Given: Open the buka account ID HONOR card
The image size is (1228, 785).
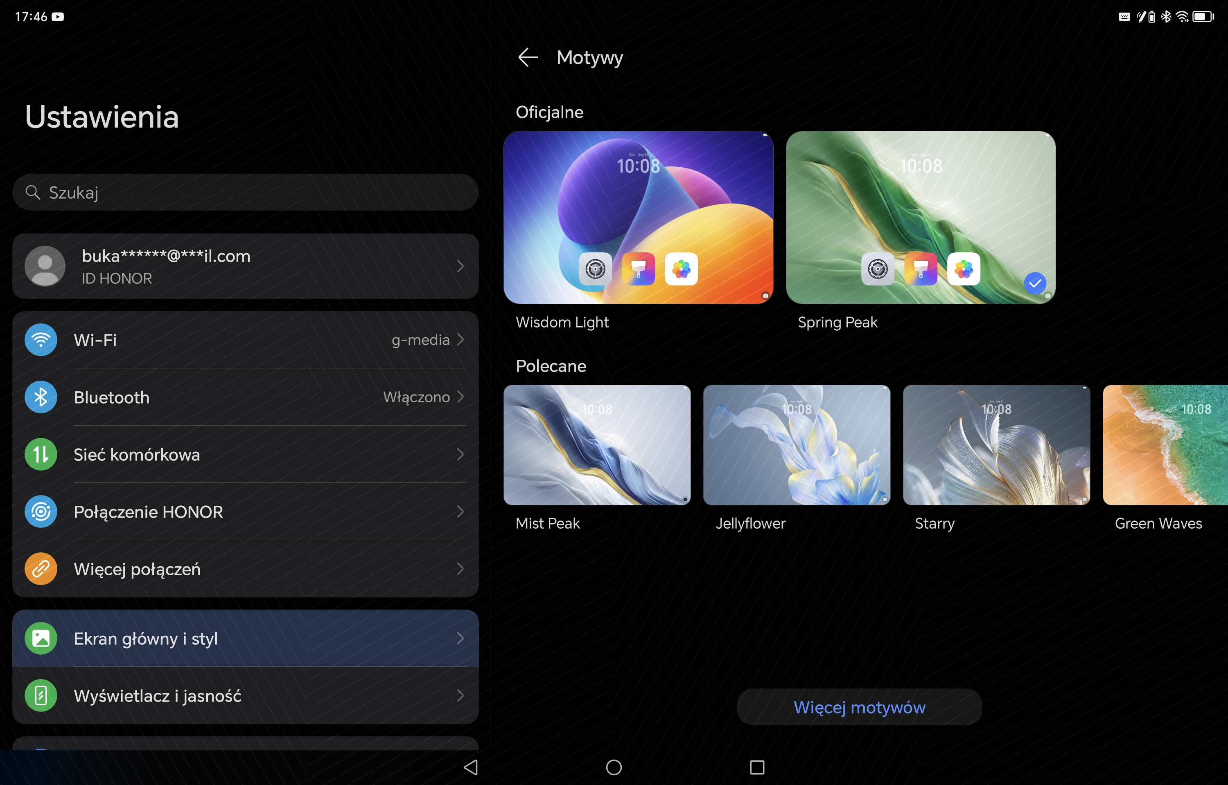Looking at the screenshot, I should 246,266.
